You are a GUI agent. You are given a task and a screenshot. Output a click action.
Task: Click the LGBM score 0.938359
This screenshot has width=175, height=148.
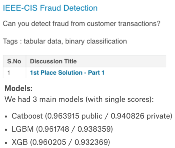(94, 129)
